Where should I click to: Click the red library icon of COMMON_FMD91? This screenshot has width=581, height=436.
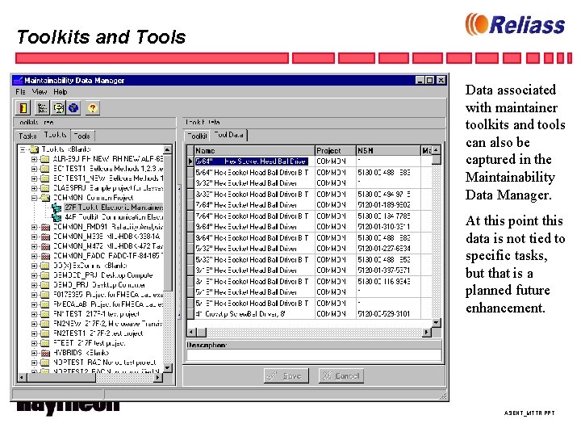(45, 227)
